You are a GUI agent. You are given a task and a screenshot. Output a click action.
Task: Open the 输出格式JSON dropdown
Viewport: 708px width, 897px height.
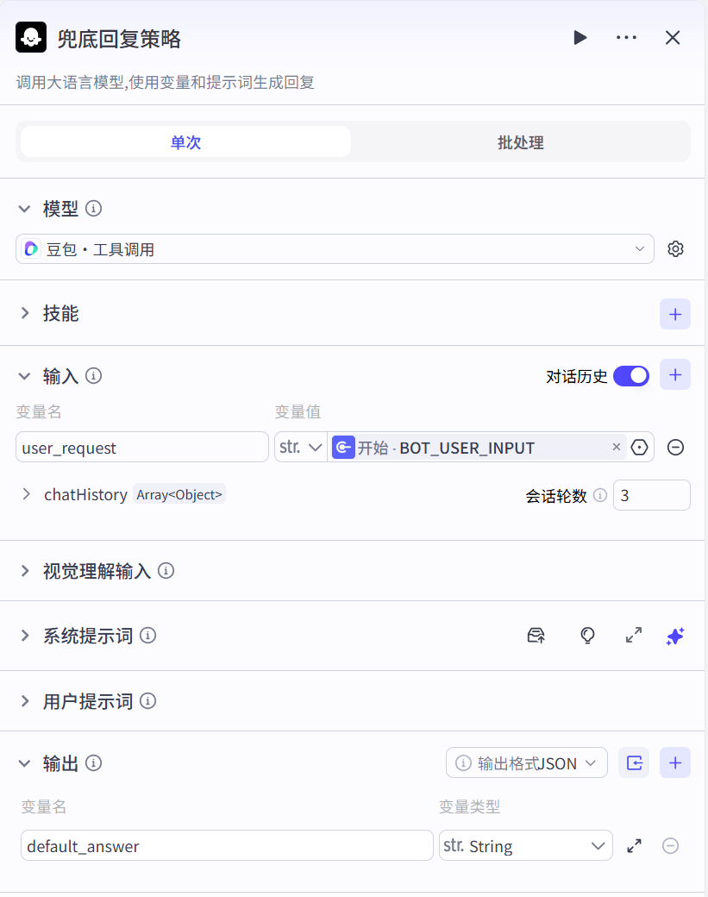pos(526,763)
